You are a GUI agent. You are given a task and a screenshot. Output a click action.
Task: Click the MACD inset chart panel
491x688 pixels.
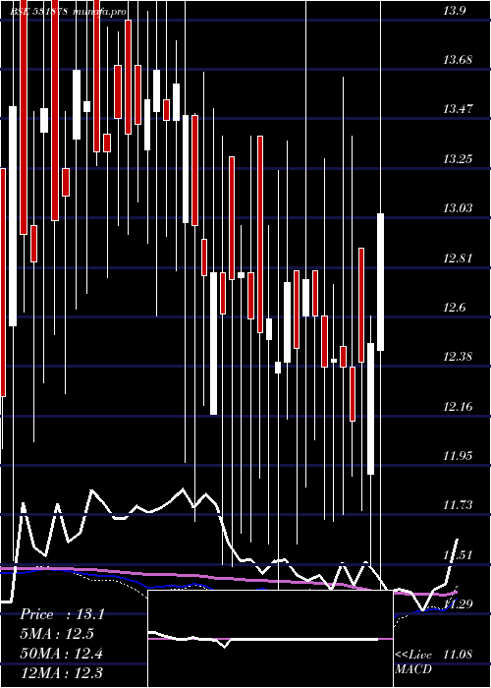coord(270,639)
